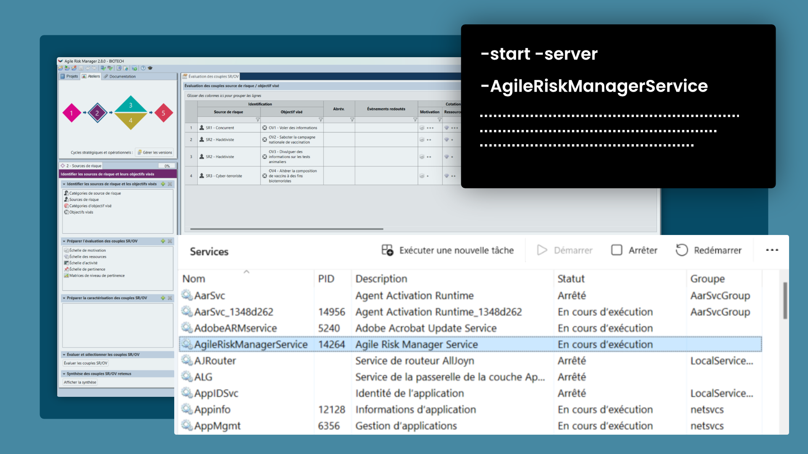The height and width of the screenshot is (454, 808).
Task: Click the horizontal scrollbar under the evaluation table
Action: (x=287, y=229)
